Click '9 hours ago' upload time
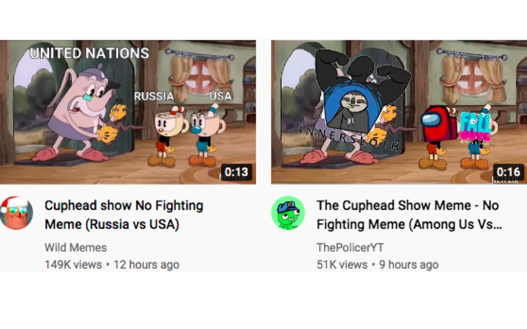 (x=409, y=265)
